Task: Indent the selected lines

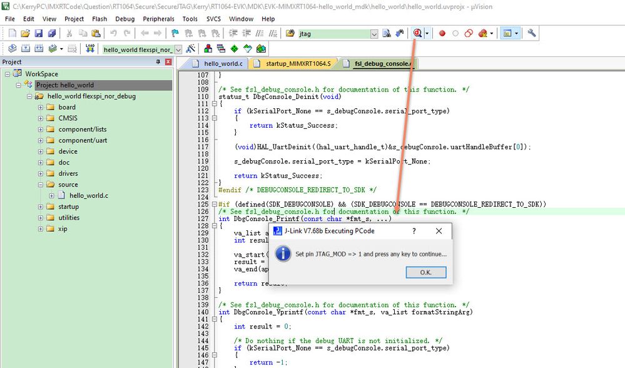Action: [233, 34]
